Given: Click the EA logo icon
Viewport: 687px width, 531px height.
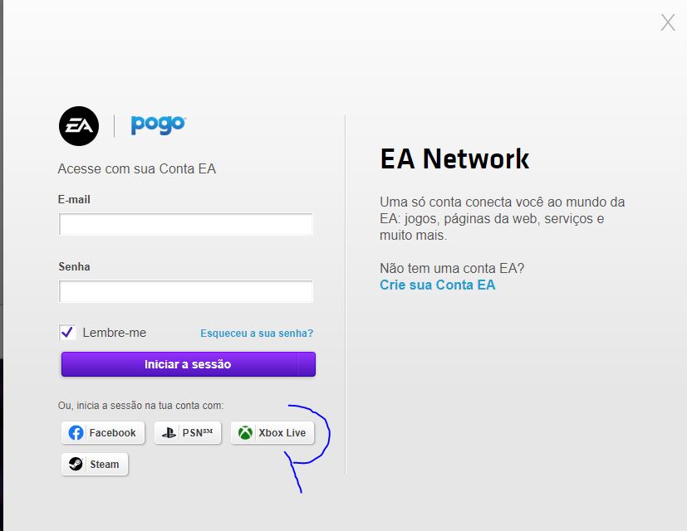Looking at the screenshot, I should 79,126.
